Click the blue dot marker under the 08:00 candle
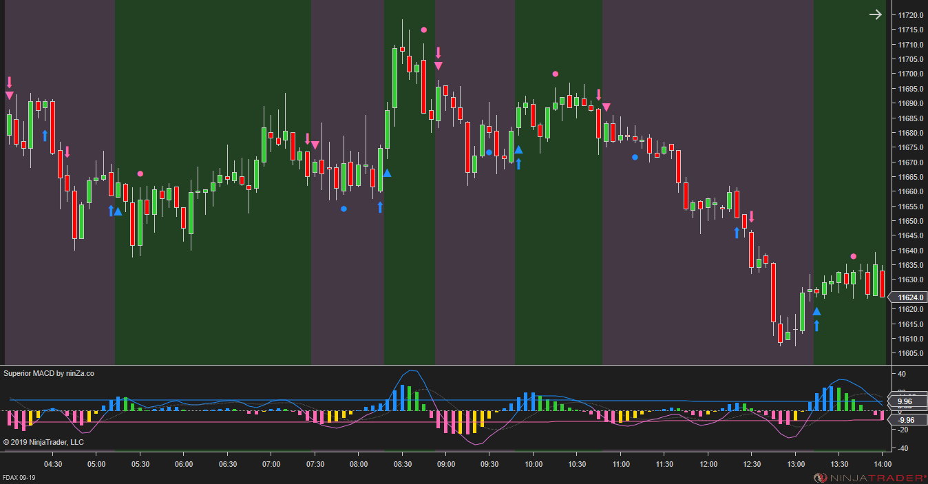 pos(344,209)
